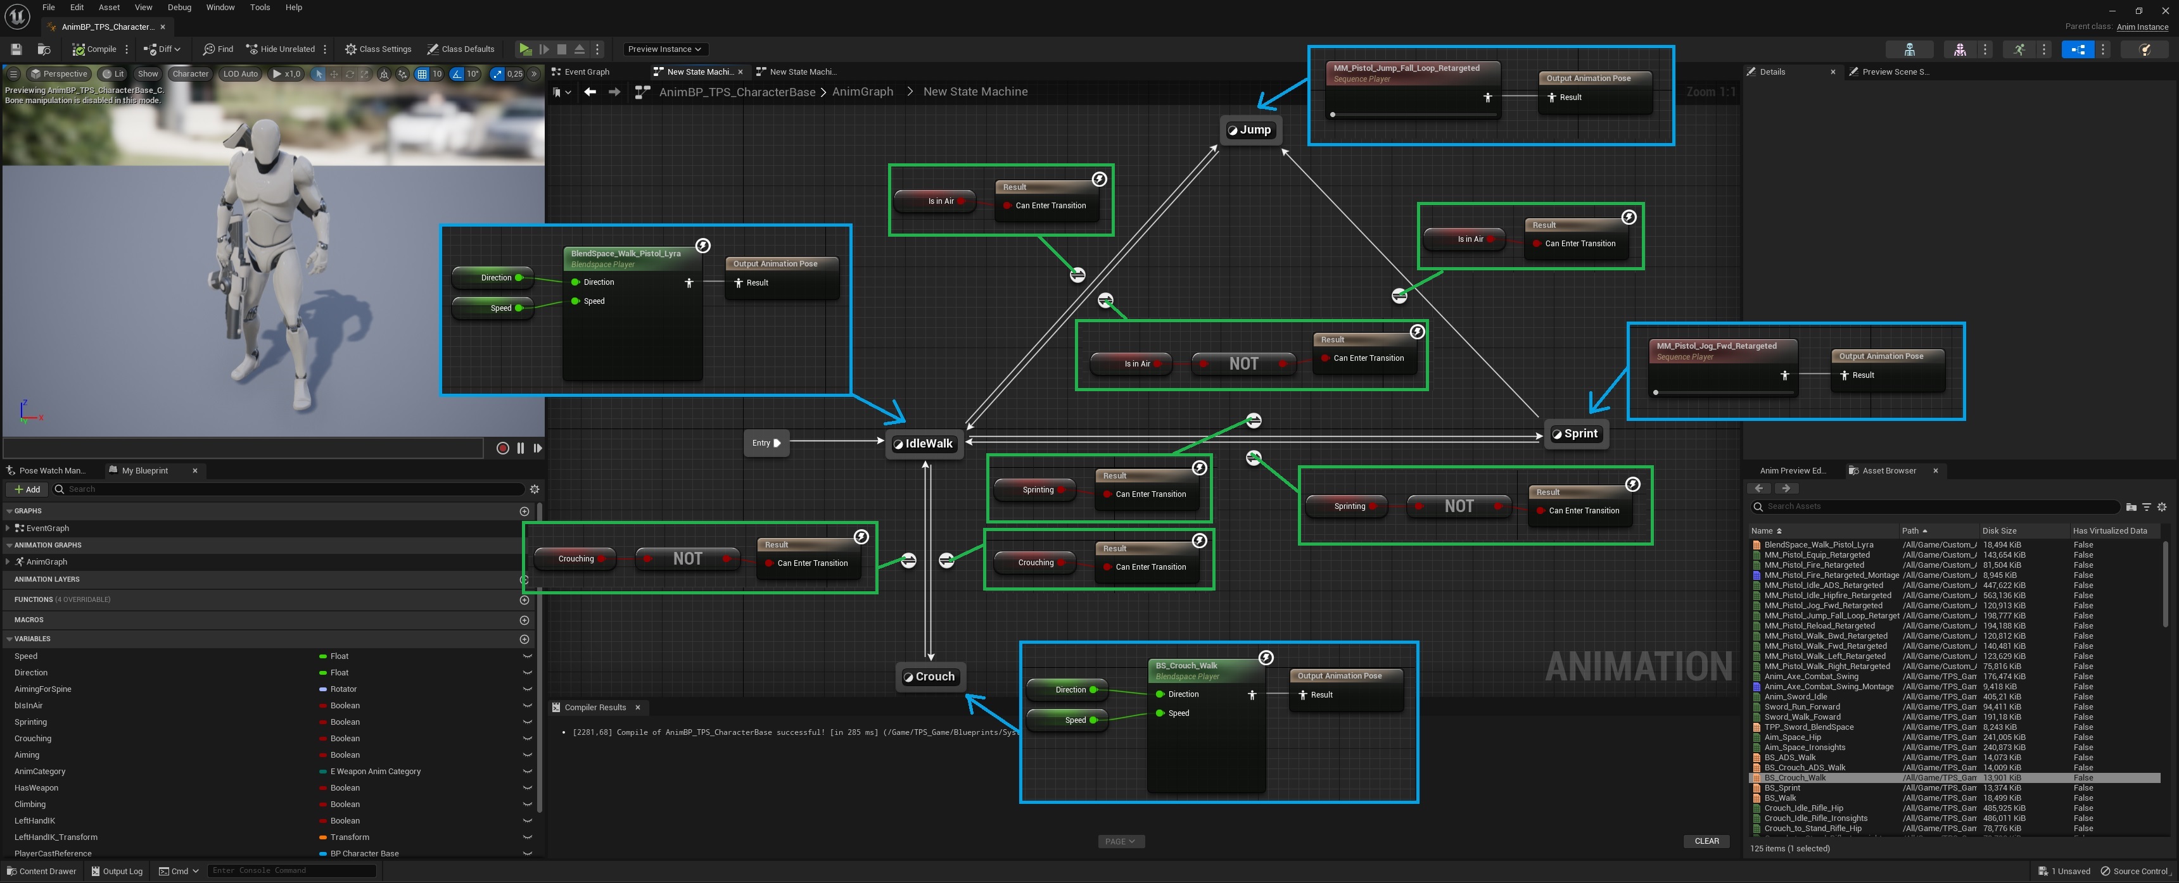This screenshot has height=883, width=2179.
Task: Save the current animation blueprint asset
Action: pyautogui.click(x=16, y=49)
